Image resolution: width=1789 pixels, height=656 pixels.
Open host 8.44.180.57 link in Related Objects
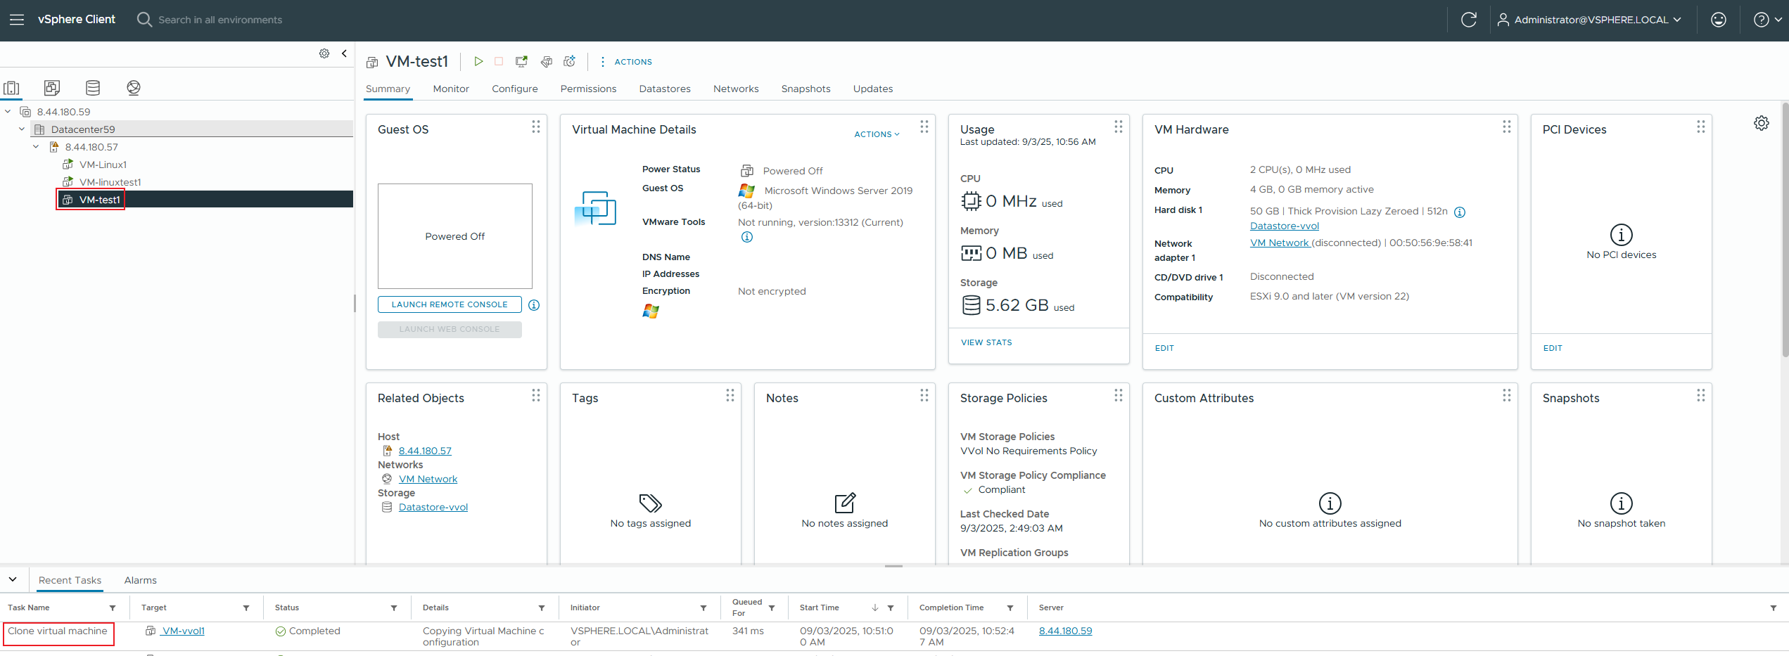click(425, 451)
